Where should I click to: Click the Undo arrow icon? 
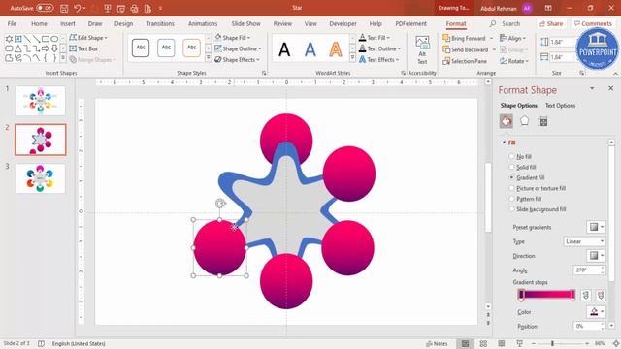[78, 8]
